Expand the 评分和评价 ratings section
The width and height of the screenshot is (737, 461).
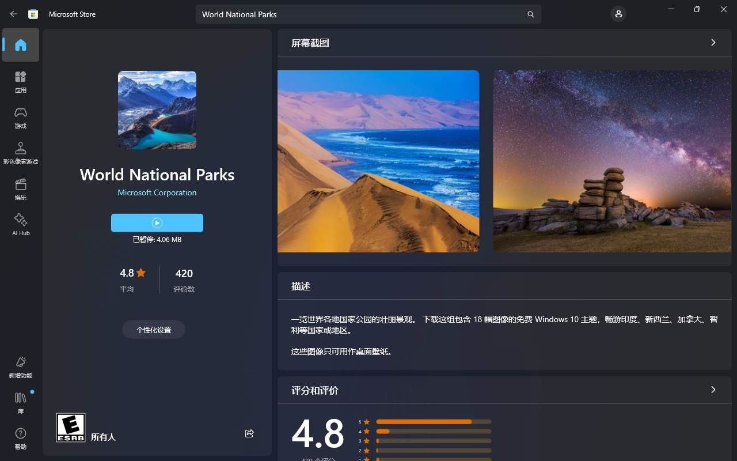pos(713,390)
